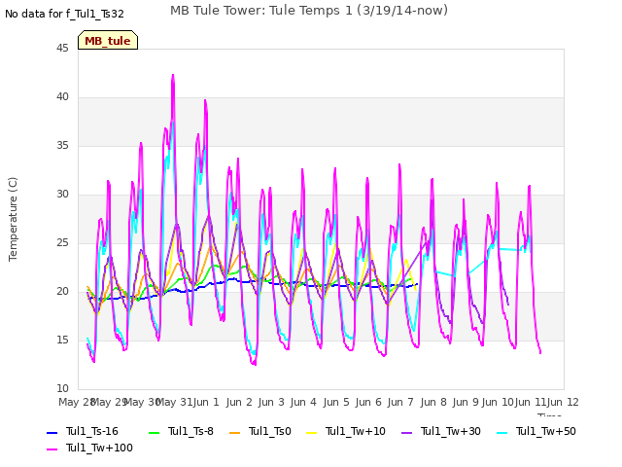Screen dimensions: 622x467
Task: Click the MB_tule label box
Action: point(108,40)
